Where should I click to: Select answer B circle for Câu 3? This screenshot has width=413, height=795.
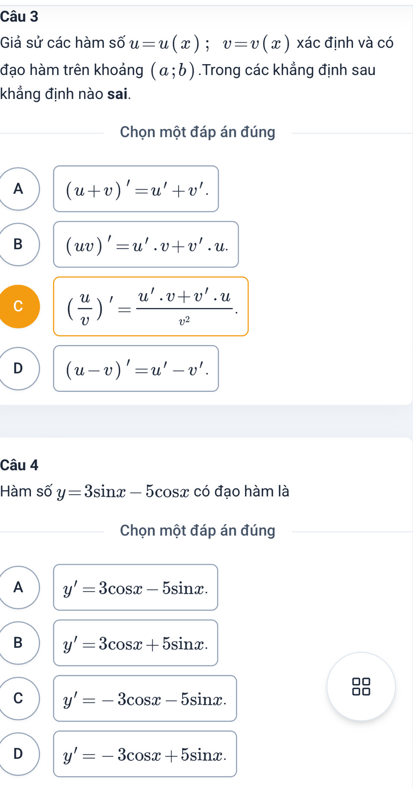coord(18,244)
